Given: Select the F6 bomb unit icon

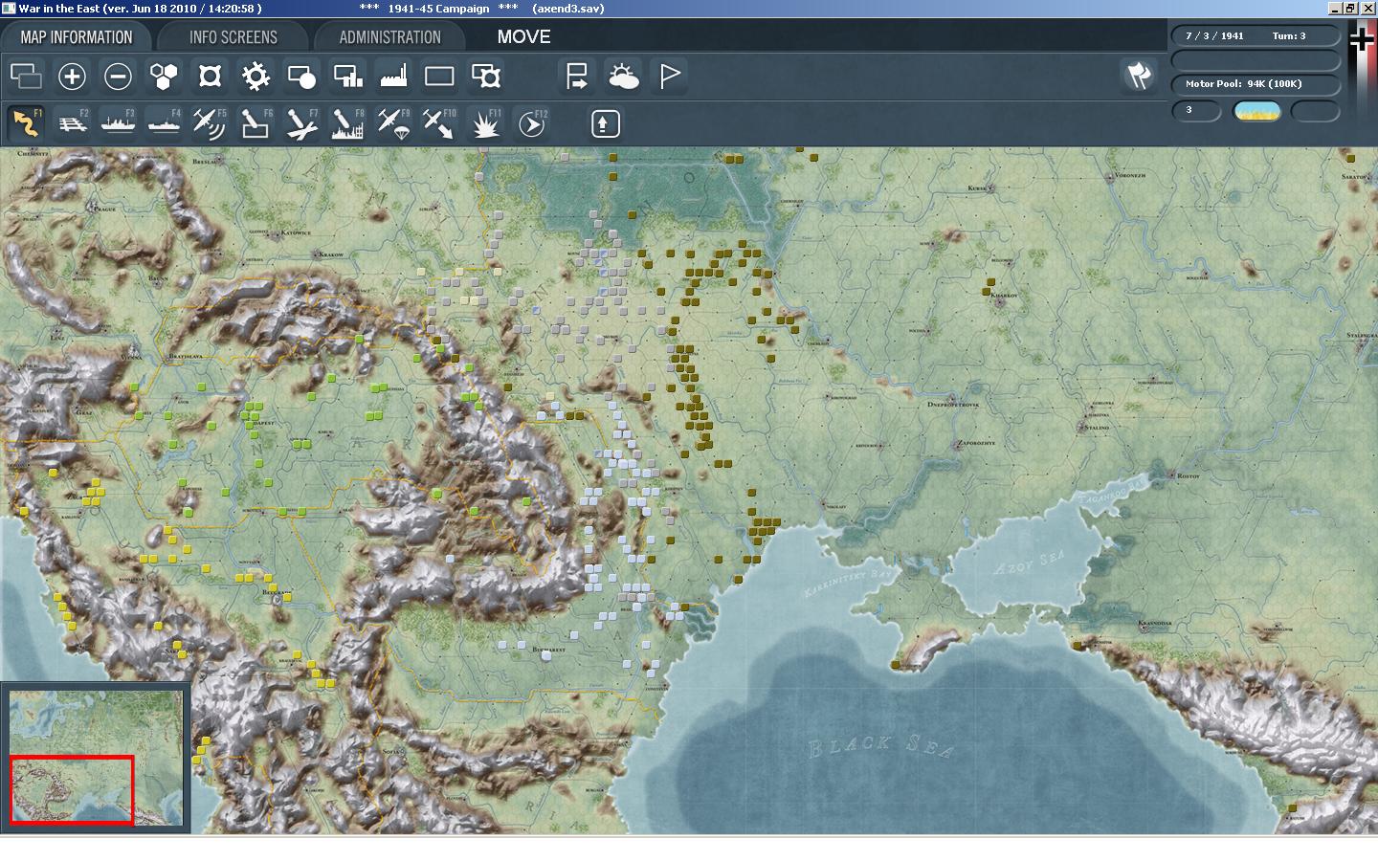Looking at the screenshot, I should click(x=256, y=123).
